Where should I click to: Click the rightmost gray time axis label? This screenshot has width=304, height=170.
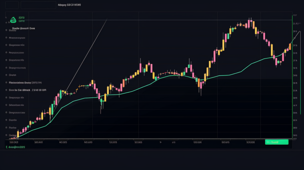[x=251, y=142]
